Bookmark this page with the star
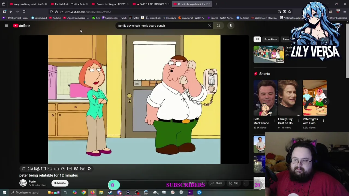The height and width of the screenshot is (196, 349). coord(290,12)
